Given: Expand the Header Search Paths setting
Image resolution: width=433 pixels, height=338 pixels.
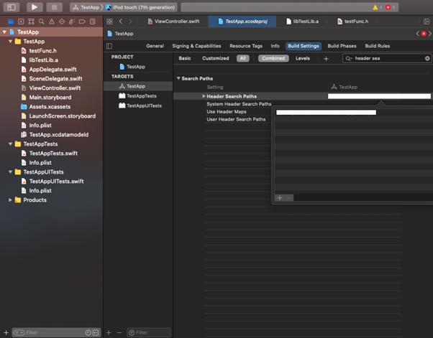Looking at the screenshot, I should point(204,96).
